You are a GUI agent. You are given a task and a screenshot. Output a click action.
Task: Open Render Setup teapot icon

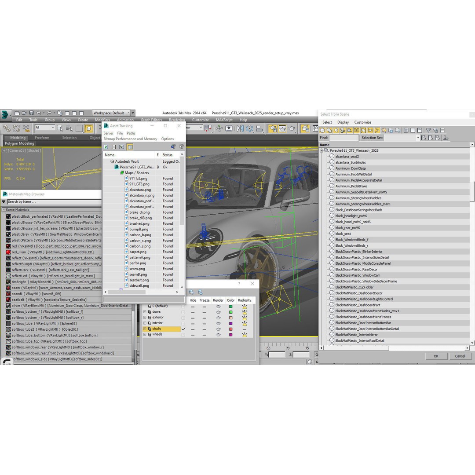pos(273,128)
